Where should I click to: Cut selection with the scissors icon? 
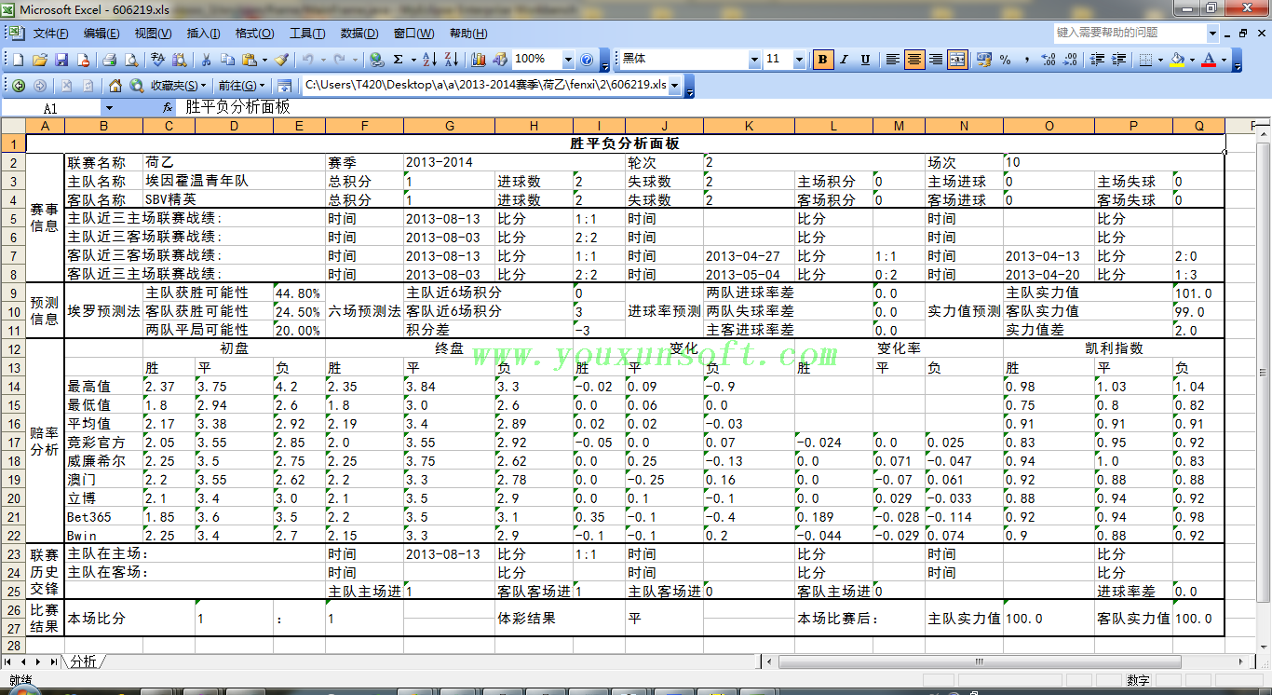205,60
